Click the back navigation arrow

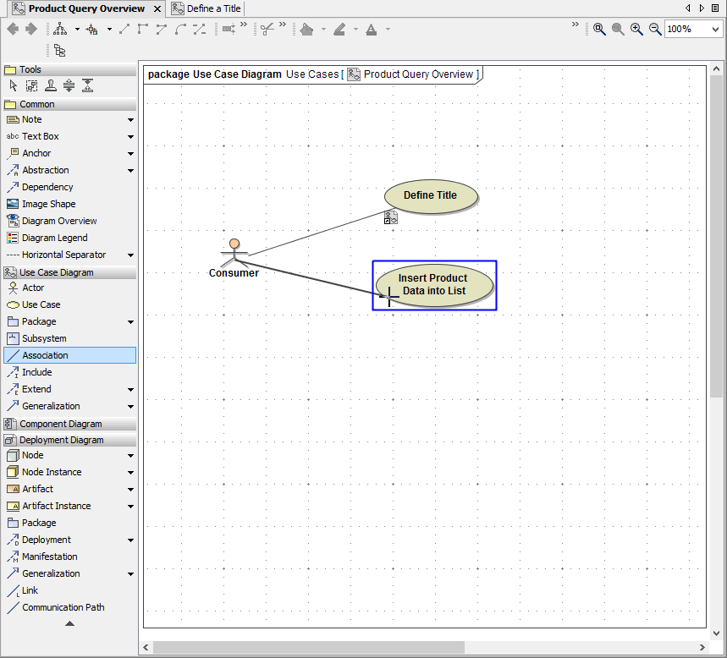tap(11, 28)
